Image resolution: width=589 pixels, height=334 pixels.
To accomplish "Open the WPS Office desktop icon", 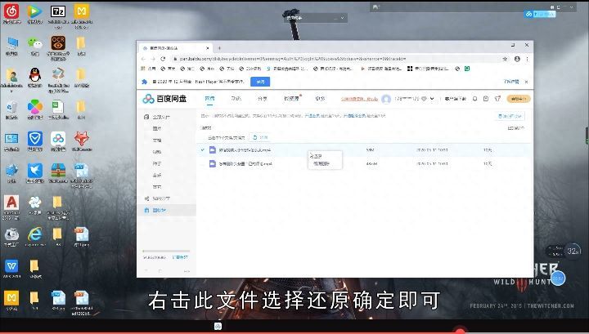I will [x=11, y=266].
